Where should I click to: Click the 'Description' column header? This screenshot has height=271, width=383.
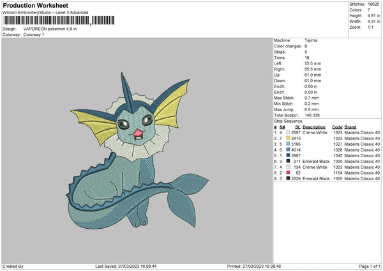tap(314, 127)
